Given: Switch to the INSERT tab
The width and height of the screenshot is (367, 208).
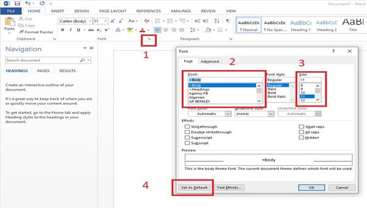Looking at the screenshot, I should pyautogui.click(x=58, y=11).
